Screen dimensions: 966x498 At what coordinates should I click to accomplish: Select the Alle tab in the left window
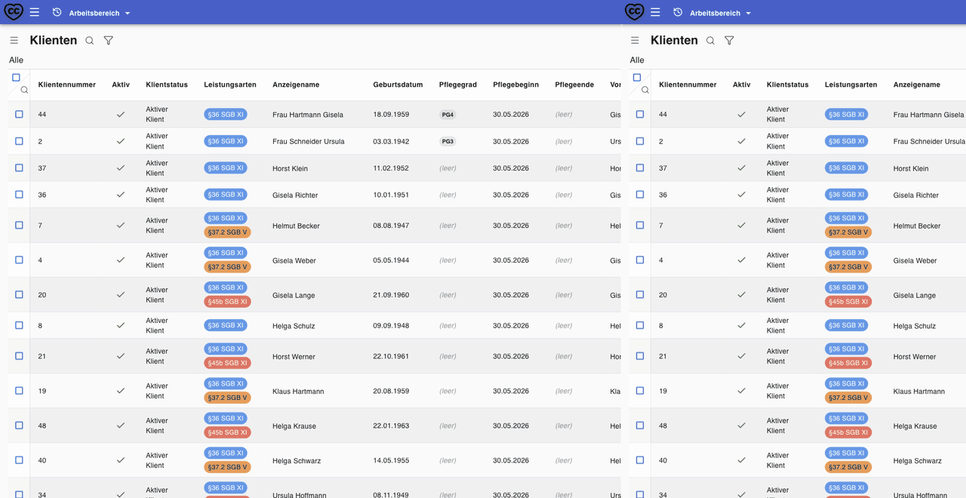coord(17,60)
